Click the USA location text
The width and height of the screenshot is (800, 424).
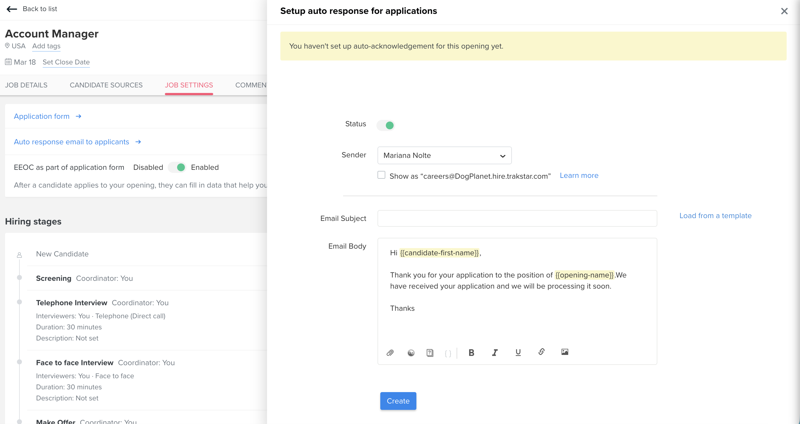click(18, 46)
